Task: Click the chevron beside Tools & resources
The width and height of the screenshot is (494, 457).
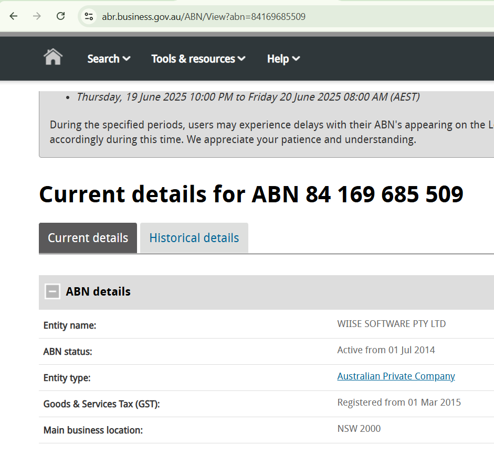Action: [x=241, y=59]
